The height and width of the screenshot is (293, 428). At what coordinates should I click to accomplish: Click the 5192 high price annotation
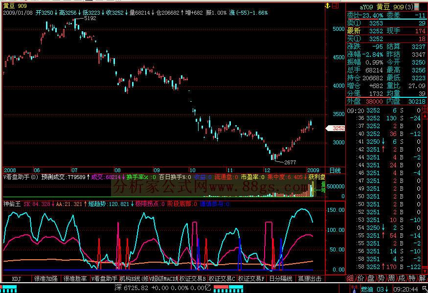pos(90,18)
